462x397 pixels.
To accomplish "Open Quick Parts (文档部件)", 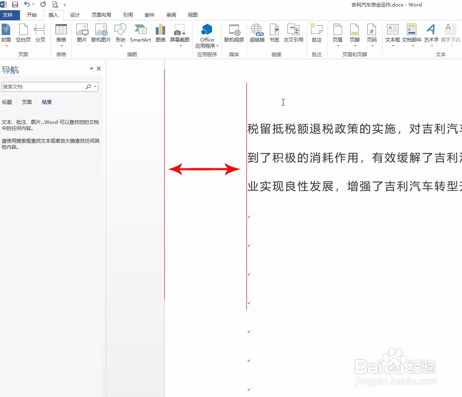I will [x=412, y=35].
